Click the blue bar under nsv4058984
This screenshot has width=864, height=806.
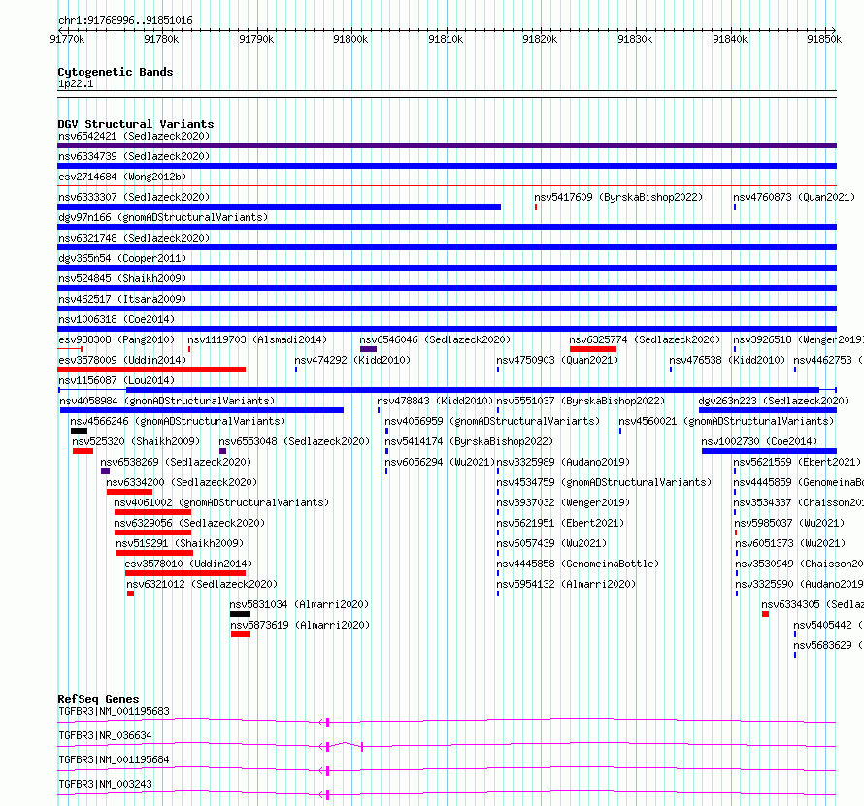click(202, 410)
